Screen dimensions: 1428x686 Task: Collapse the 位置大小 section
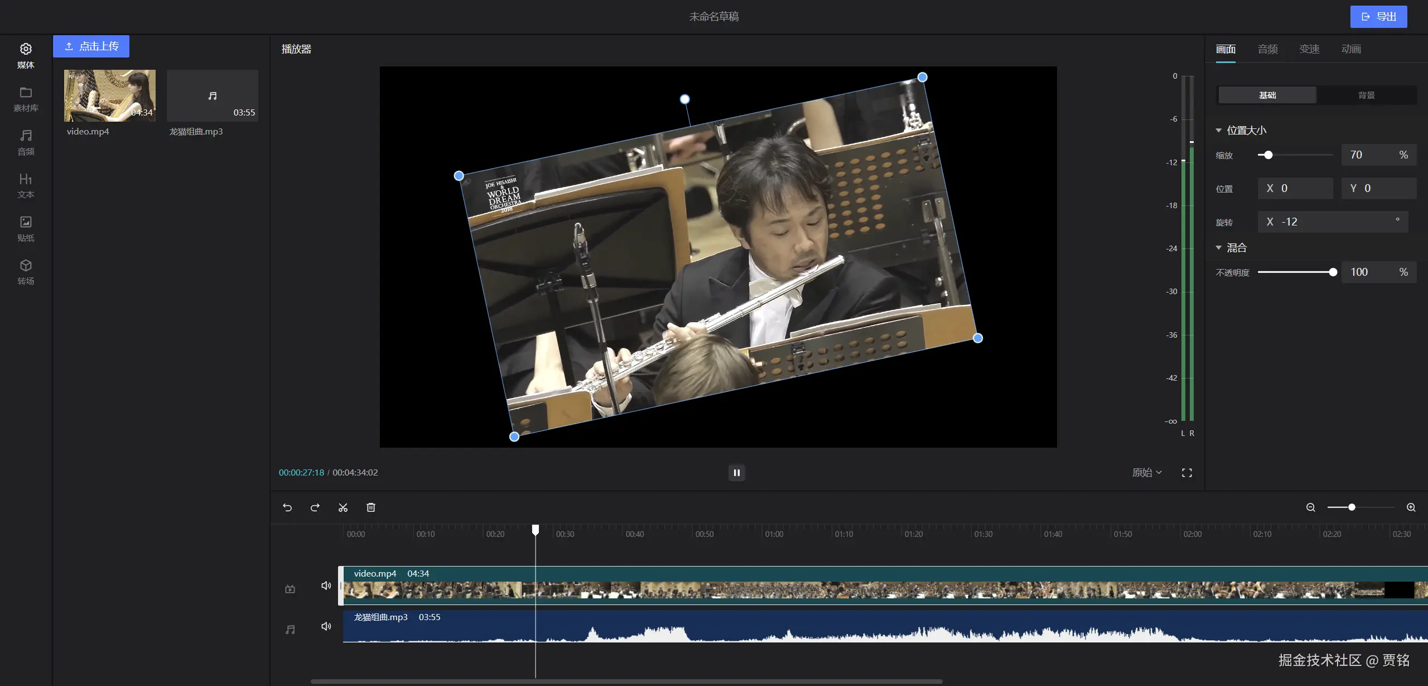tap(1219, 130)
